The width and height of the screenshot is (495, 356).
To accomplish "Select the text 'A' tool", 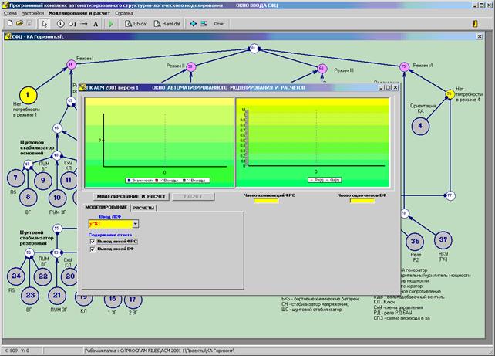I will click(x=96, y=24).
